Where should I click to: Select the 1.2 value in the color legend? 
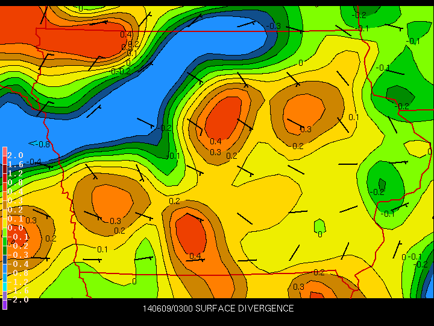[x=15, y=173]
